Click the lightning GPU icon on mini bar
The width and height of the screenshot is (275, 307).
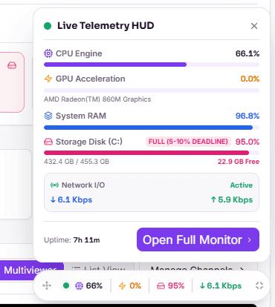tap(123, 285)
